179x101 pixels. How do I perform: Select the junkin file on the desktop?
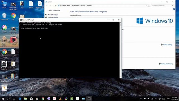pos(31,4)
